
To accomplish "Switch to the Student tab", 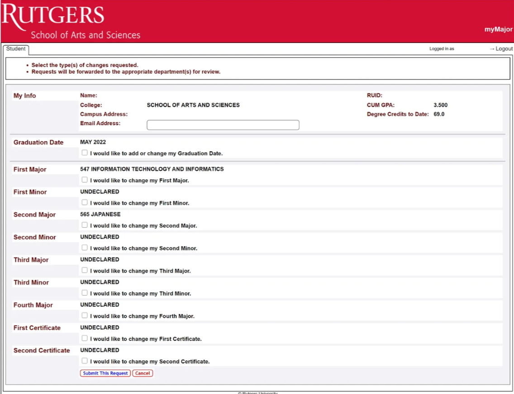I will pos(16,49).
